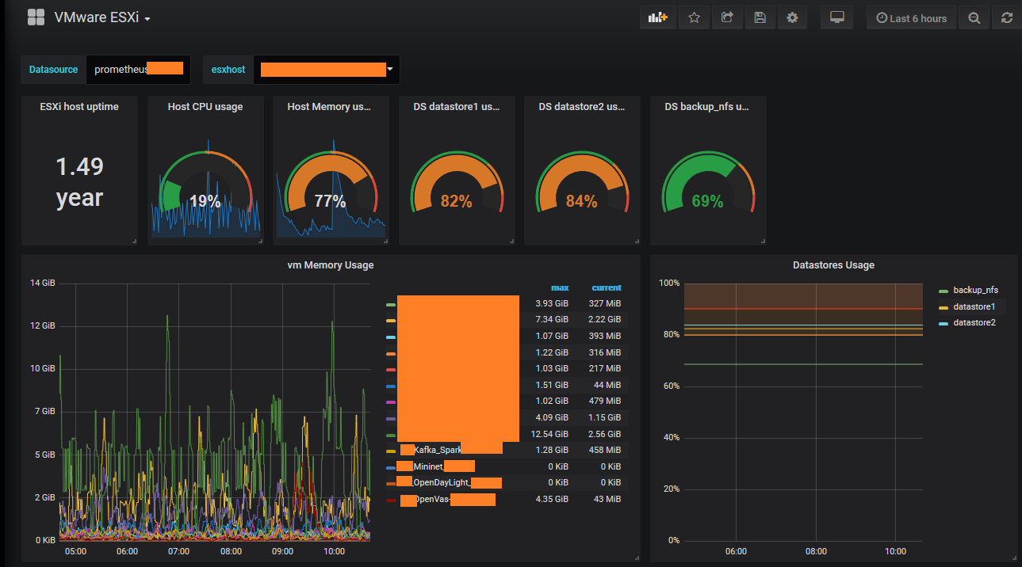Toggle datastore2 series in legend
This screenshot has height=567, width=1022.
click(x=968, y=322)
